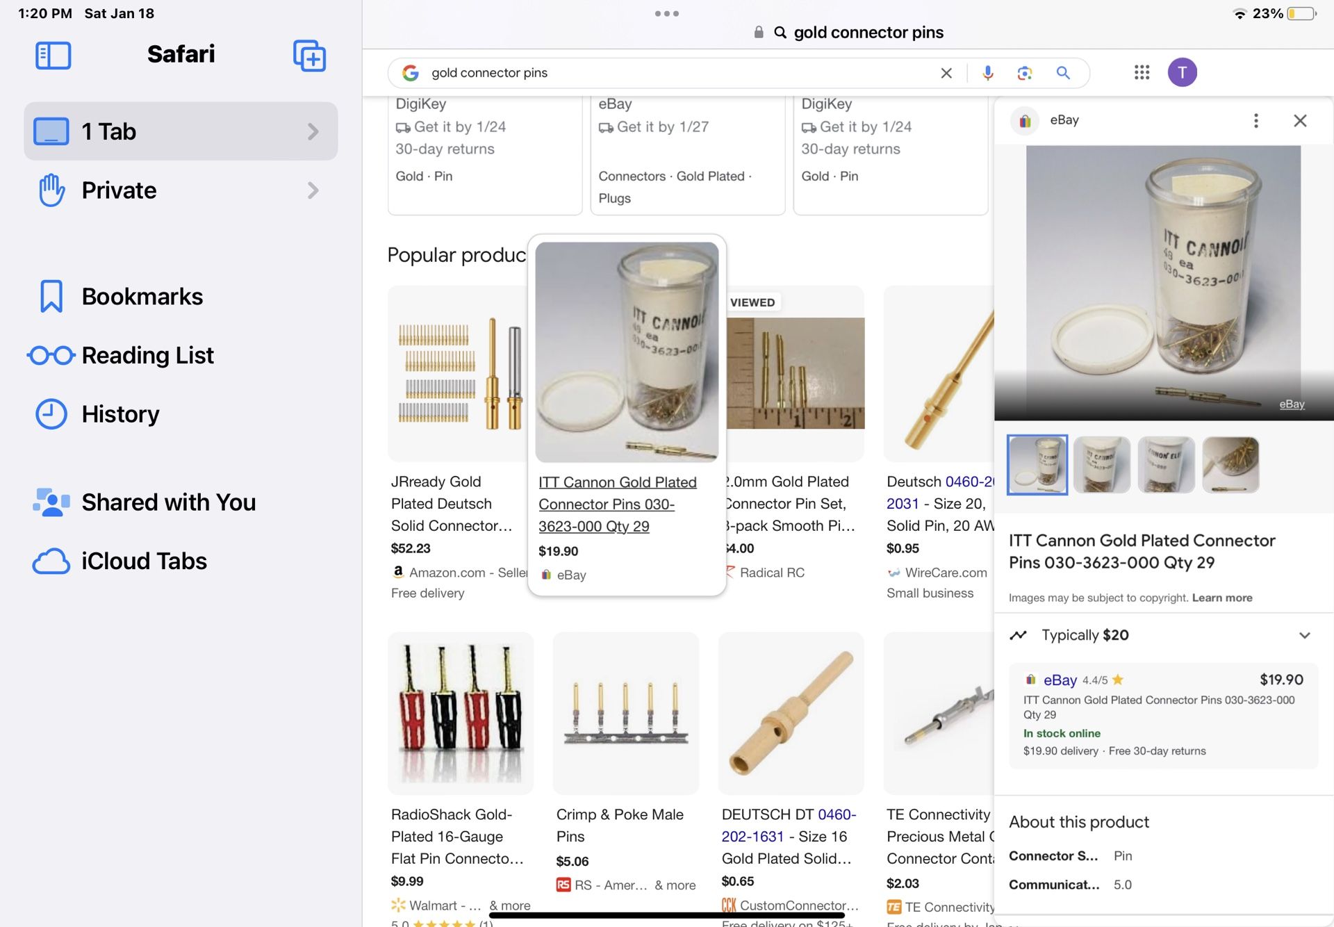Open the Google apps grid
The width and height of the screenshot is (1334, 927).
point(1142,72)
